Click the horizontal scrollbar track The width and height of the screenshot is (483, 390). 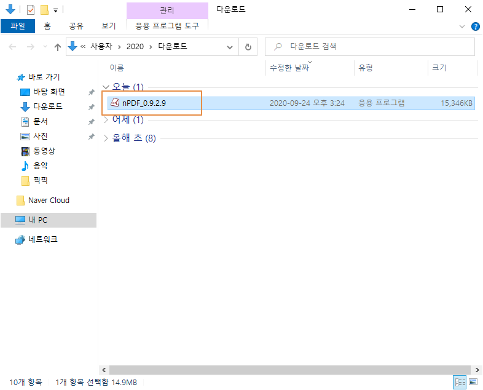pos(290,370)
